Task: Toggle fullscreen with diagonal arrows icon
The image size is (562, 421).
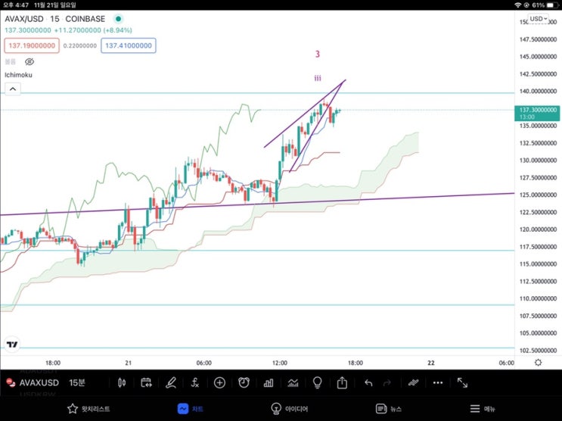Action: click(462, 383)
